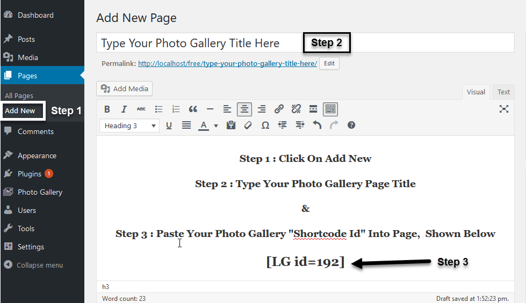Open Appearance menu in the sidebar
The width and height of the screenshot is (526, 303).
[x=42, y=156]
